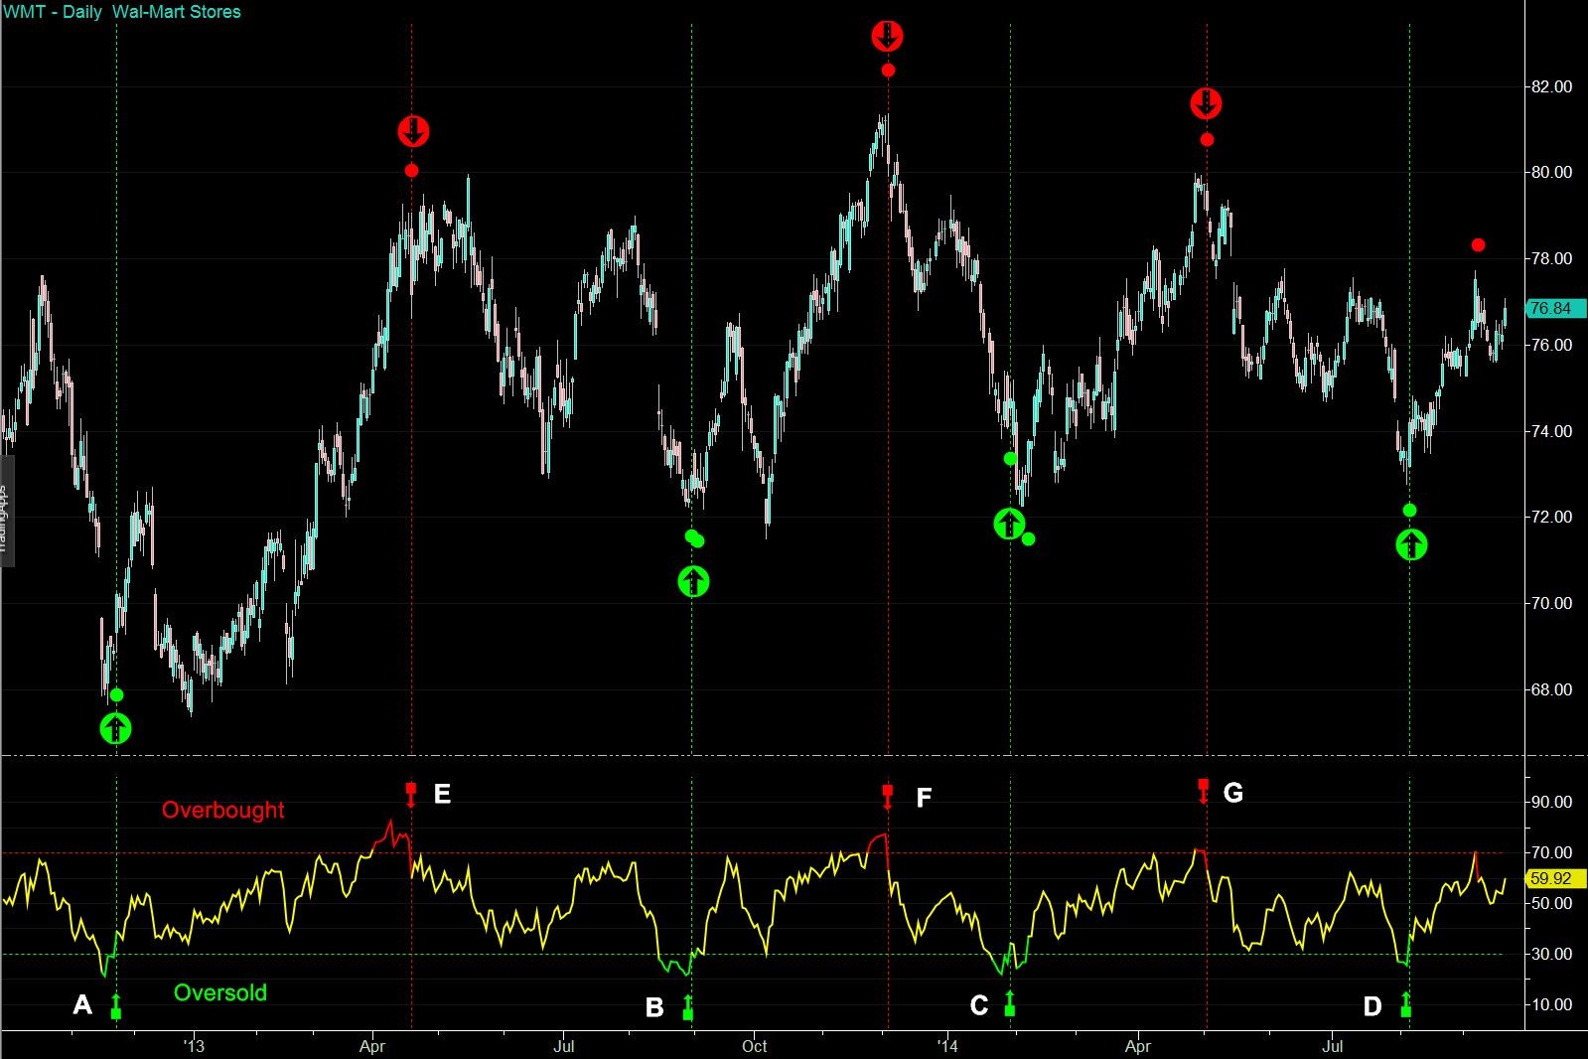The height and width of the screenshot is (1059, 1588).
Task: Select the RSI value tag 59.92
Action: click(x=1554, y=878)
